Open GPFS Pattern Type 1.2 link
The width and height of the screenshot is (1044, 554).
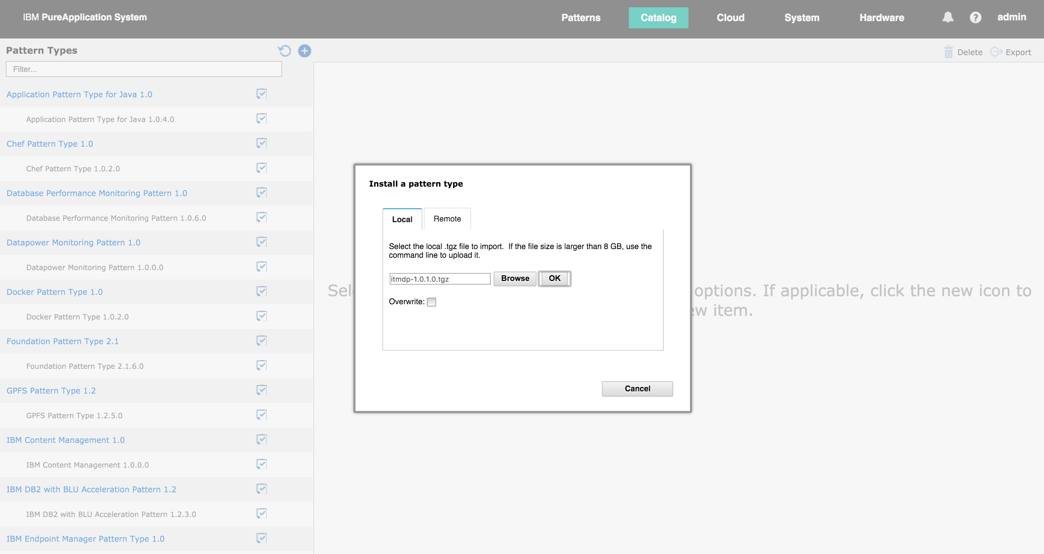coord(51,391)
